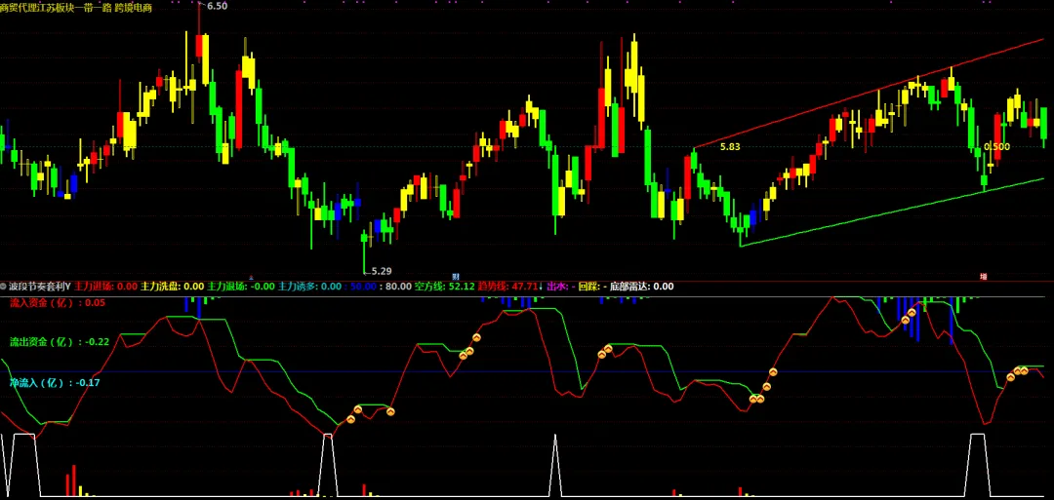Click the 流入资金(亿) 0.05 label
The height and width of the screenshot is (500, 1054).
[x=58, y=303]
